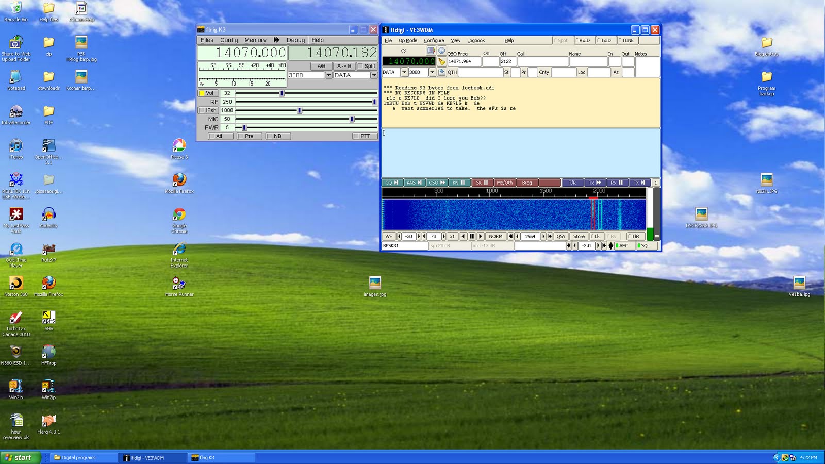Toggle PTT in flrig
The width and height of the screenshot is (825, 464).
click(x=365, y=136)
